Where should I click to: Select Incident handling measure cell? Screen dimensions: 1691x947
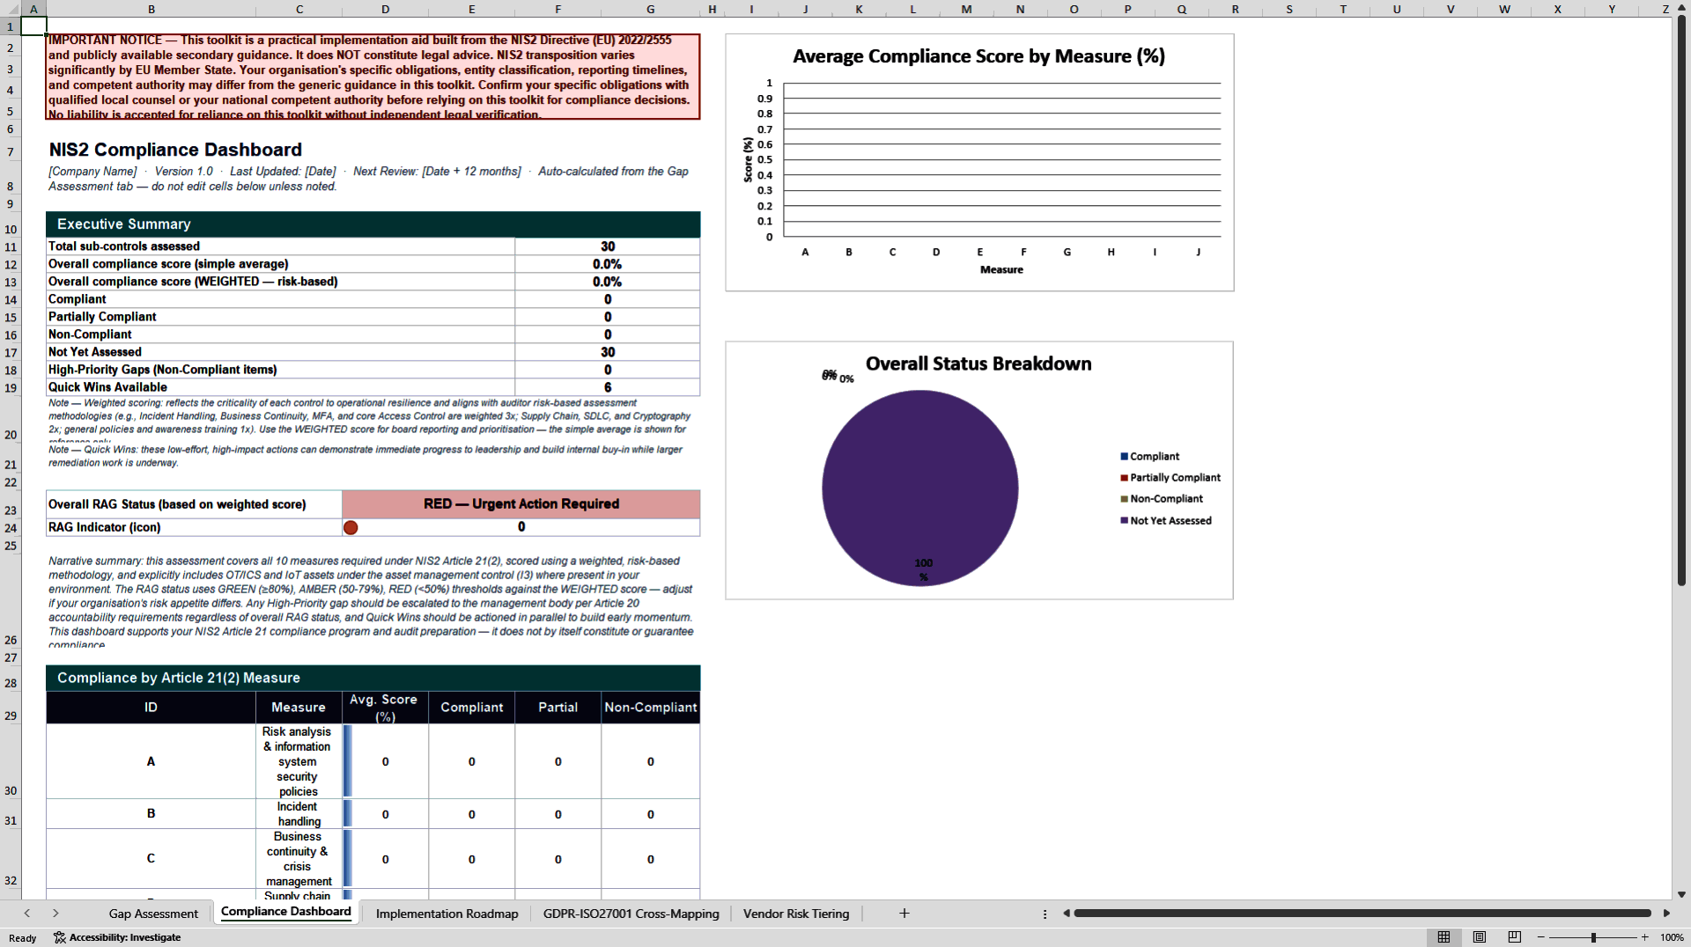tap(299, 814)
